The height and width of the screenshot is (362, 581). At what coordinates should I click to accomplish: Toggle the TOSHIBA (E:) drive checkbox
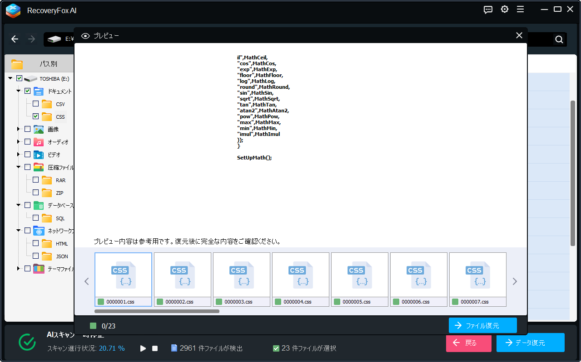[x=19, y=78]
